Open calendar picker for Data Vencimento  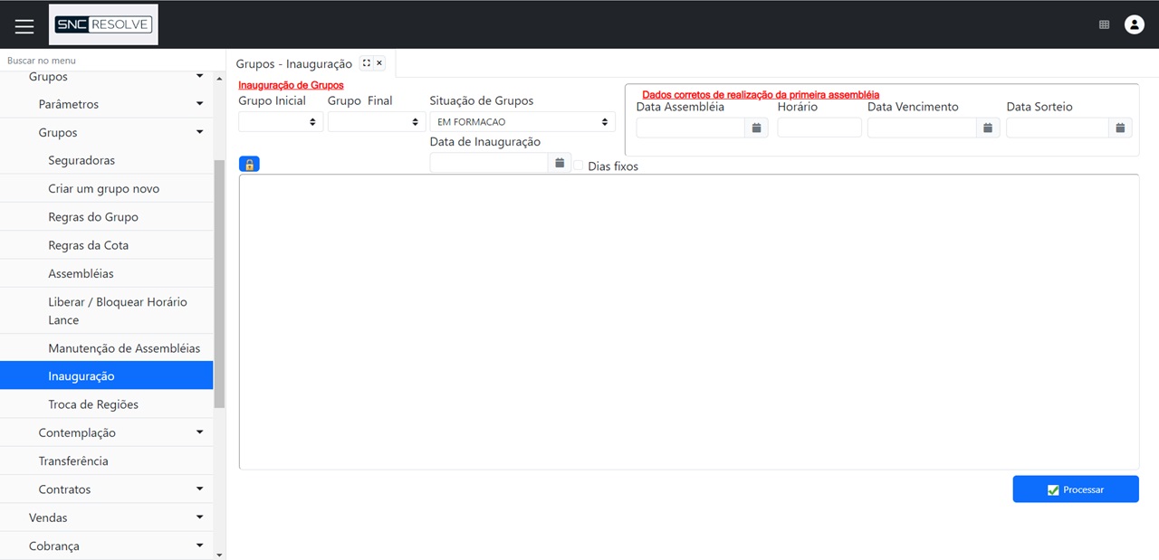pos(988,128)
